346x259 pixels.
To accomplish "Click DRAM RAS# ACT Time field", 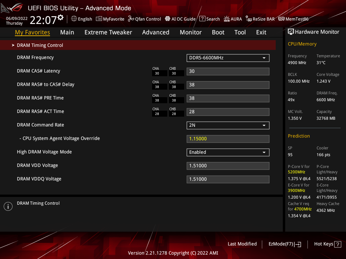I will click(228, 112).
